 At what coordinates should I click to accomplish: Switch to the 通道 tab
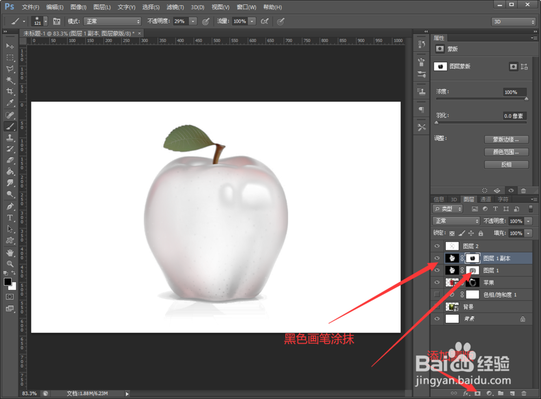(485, 199)
